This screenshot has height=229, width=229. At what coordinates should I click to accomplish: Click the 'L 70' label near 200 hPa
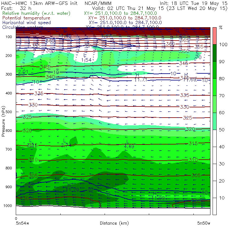198,55
